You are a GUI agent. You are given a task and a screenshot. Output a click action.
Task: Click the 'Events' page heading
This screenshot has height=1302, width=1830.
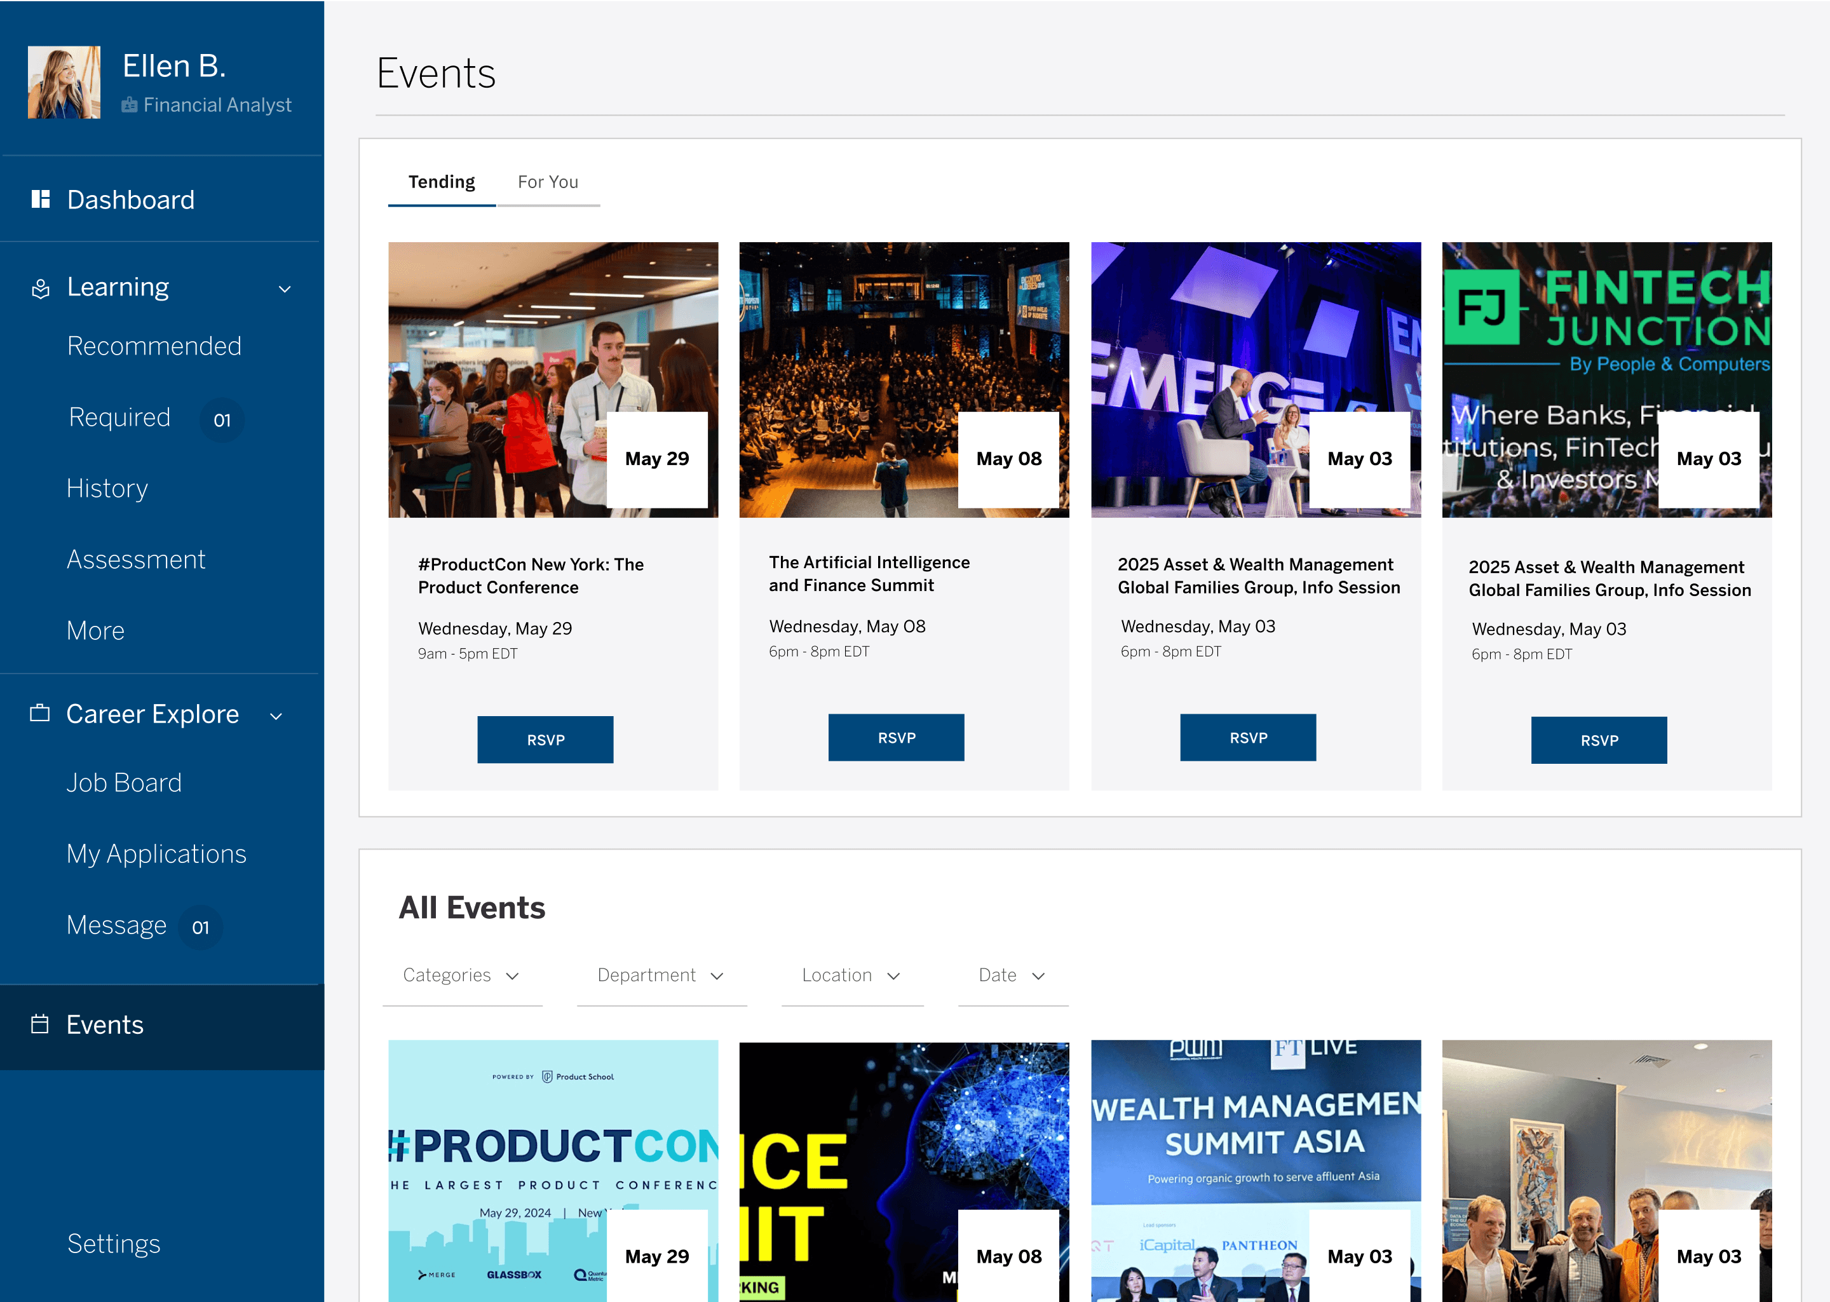click(x=436, y=73)
